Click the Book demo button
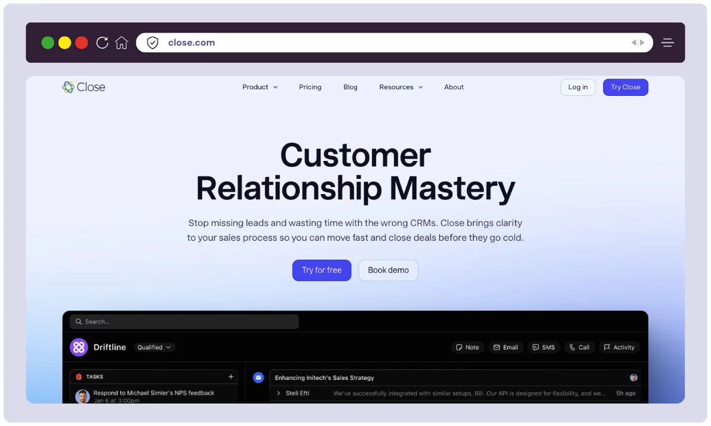 (388, 270)
